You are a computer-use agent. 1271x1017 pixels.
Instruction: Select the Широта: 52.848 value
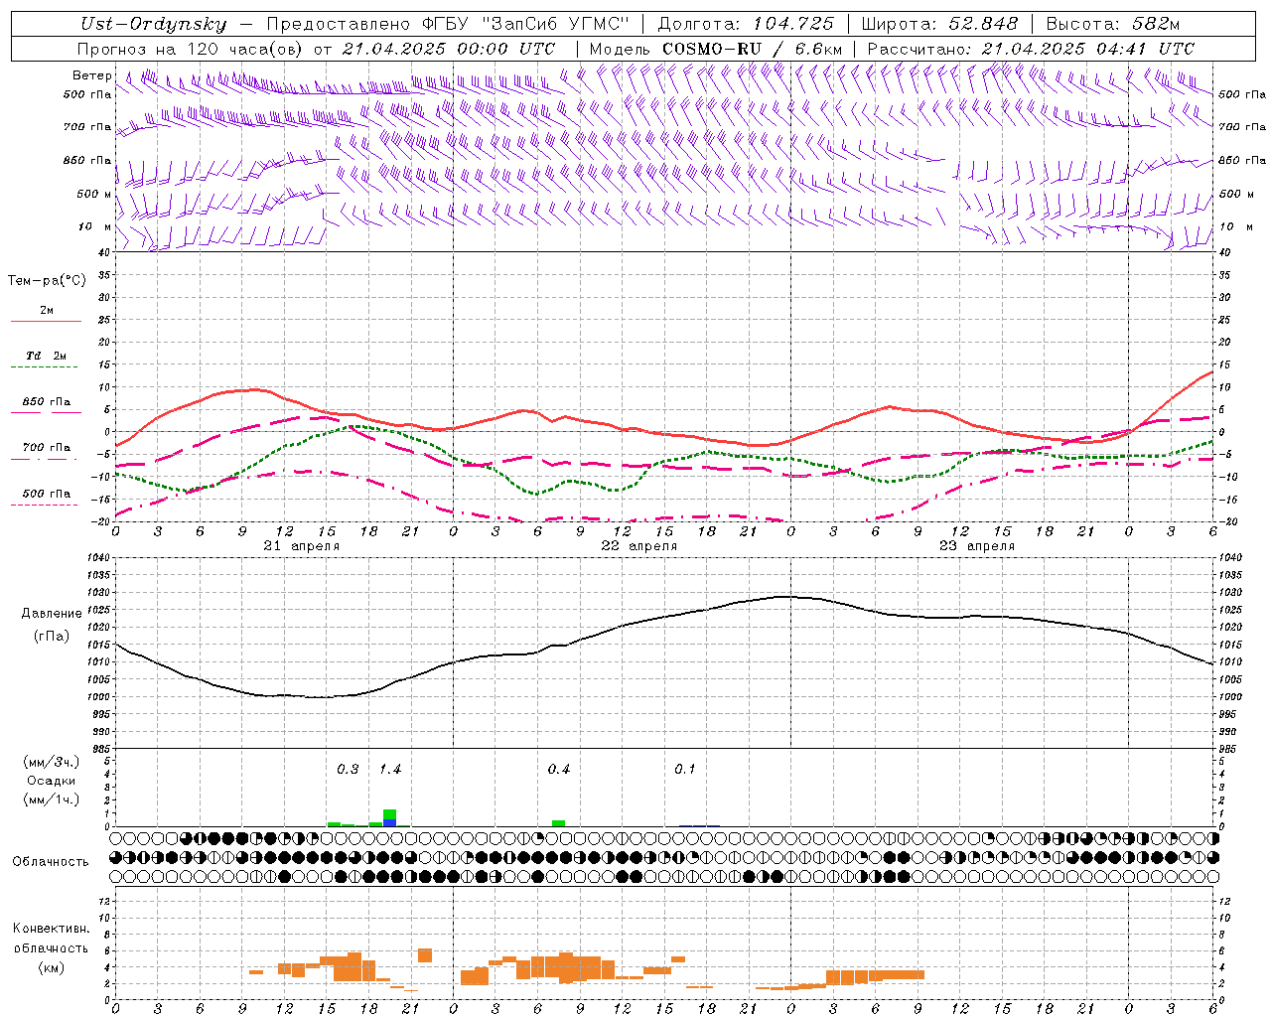click(x=939, y=24)
